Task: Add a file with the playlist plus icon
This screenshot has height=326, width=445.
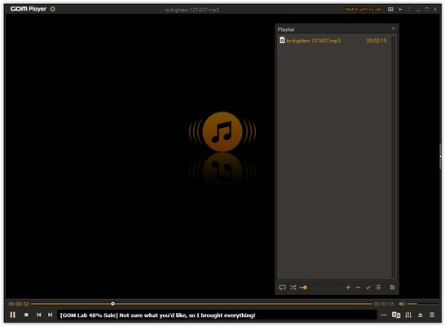Action: coord(348,288)
